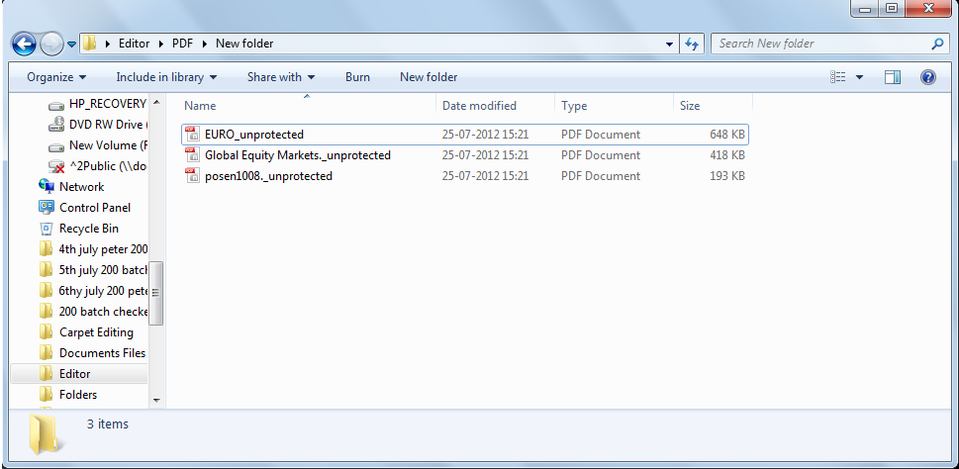Expand the chevron between Editor and PDF
The image size is (959, 469).
coord(161,44)
